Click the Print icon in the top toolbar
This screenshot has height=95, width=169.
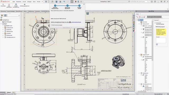point(60,2)
